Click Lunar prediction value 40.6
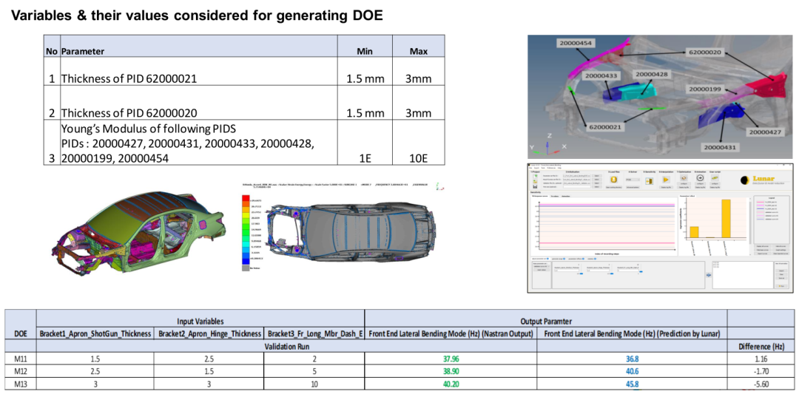799x394 pixels. (633, 372)
